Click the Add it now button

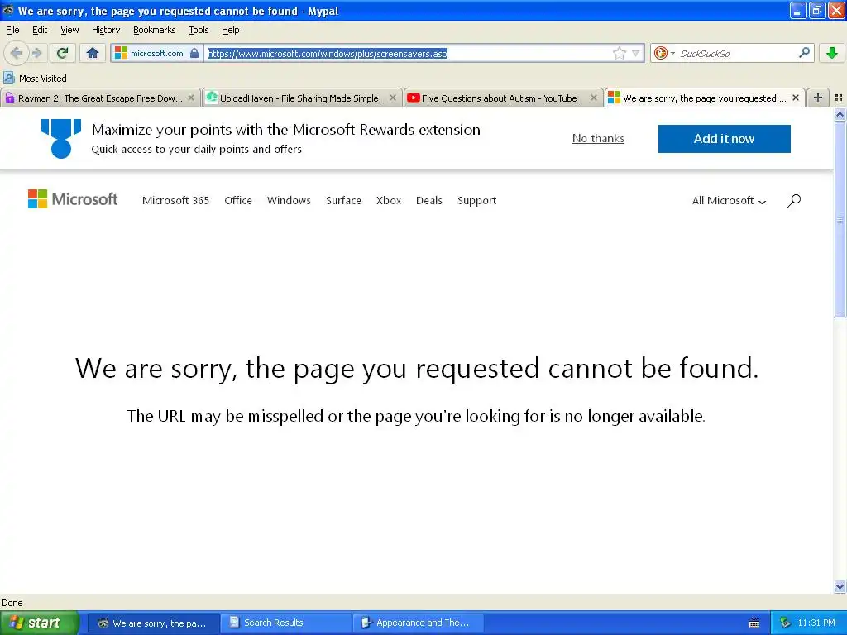tap(724, 139)
